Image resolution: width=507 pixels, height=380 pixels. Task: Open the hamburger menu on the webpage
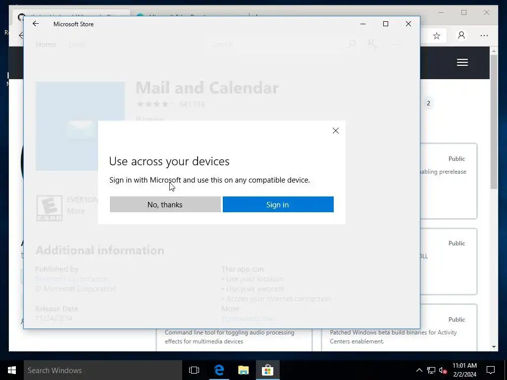pyautogui.click(x=462, y=62)
